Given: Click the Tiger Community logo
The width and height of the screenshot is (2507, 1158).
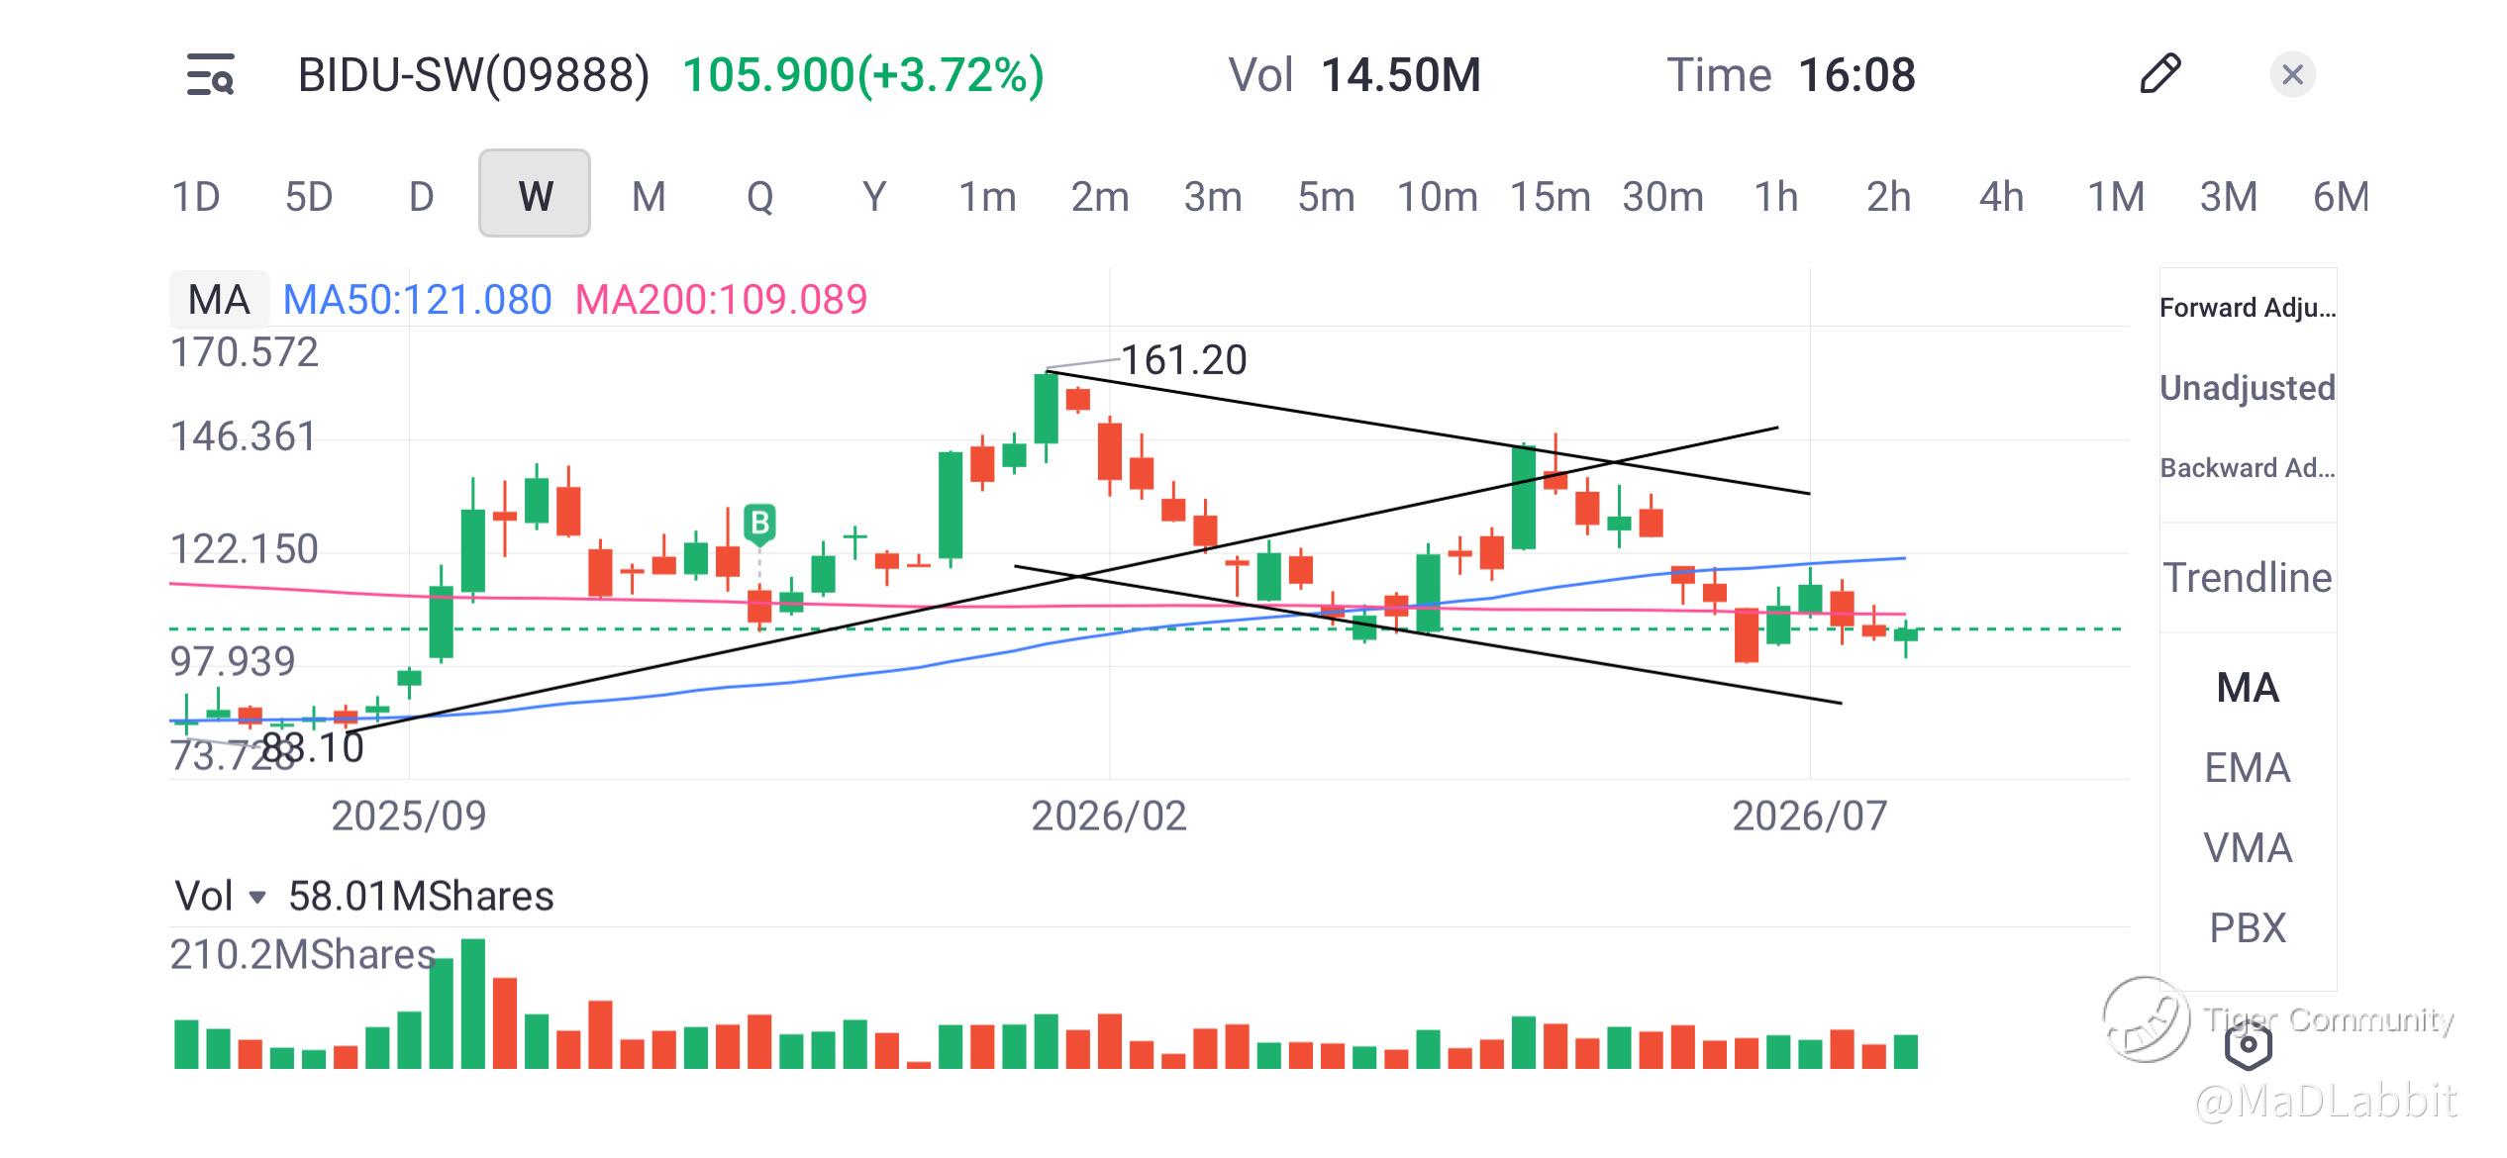Looking at the screenshot, I should point(2147,1018).
